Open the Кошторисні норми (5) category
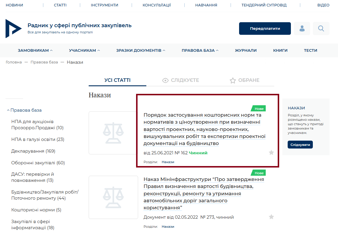The image size is (338, 233). tap(36, 210)
